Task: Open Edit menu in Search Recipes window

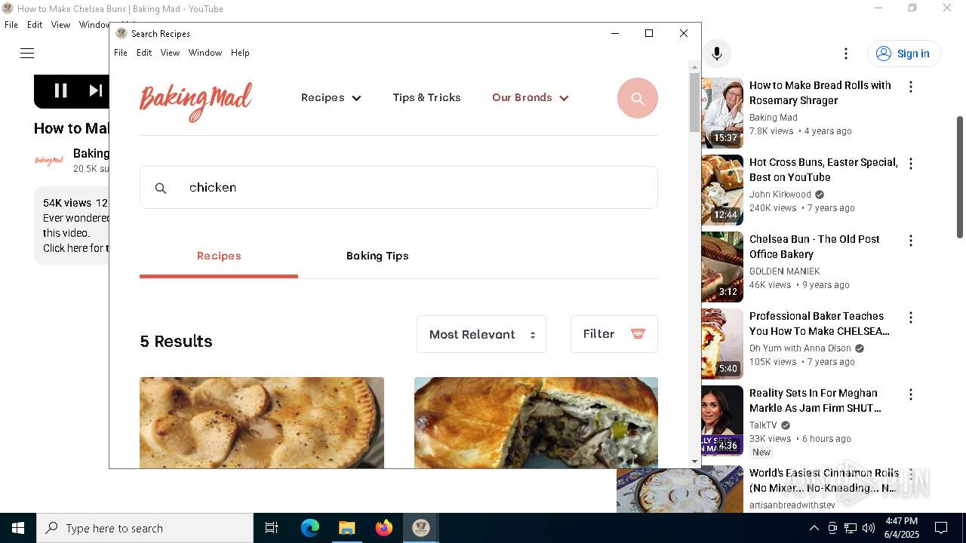Action: (144, 53)
